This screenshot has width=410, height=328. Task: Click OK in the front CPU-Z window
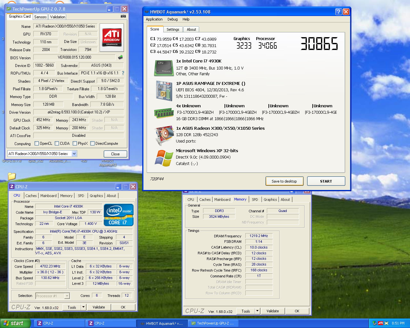[x=123, y=307]
